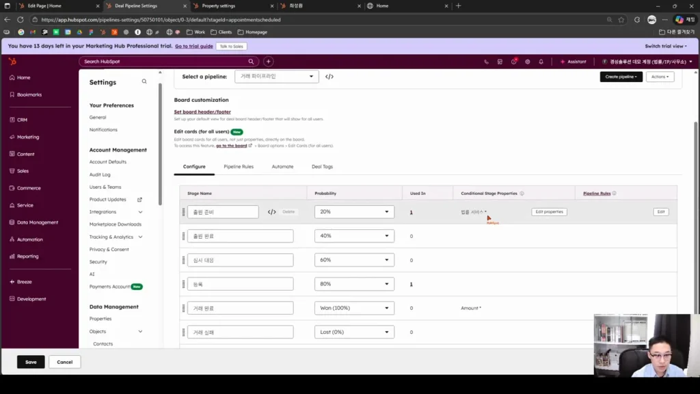The height and width of the screenshot is (394, 700).
Task: Open the 80% probability dropdown
Action: coord(354,284)
